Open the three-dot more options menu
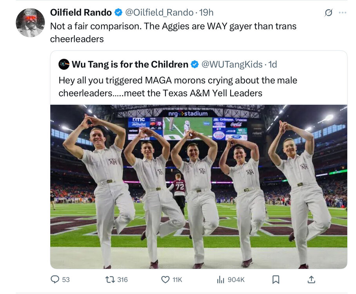Viewport: 356px width, 294px height. (342, 13)
